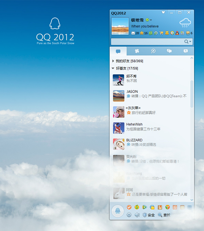This screenshot has height=231, width=204.
Task: Open the QQ penguin main menu button
Action: click(x=118, y=211)
